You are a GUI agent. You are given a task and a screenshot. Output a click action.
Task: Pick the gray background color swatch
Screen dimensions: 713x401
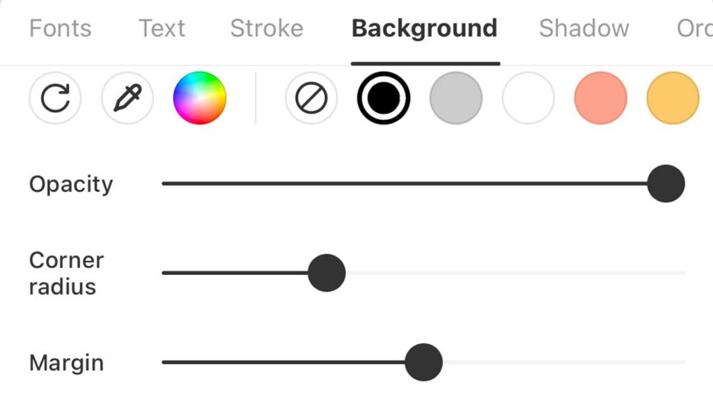coord(456,97)
